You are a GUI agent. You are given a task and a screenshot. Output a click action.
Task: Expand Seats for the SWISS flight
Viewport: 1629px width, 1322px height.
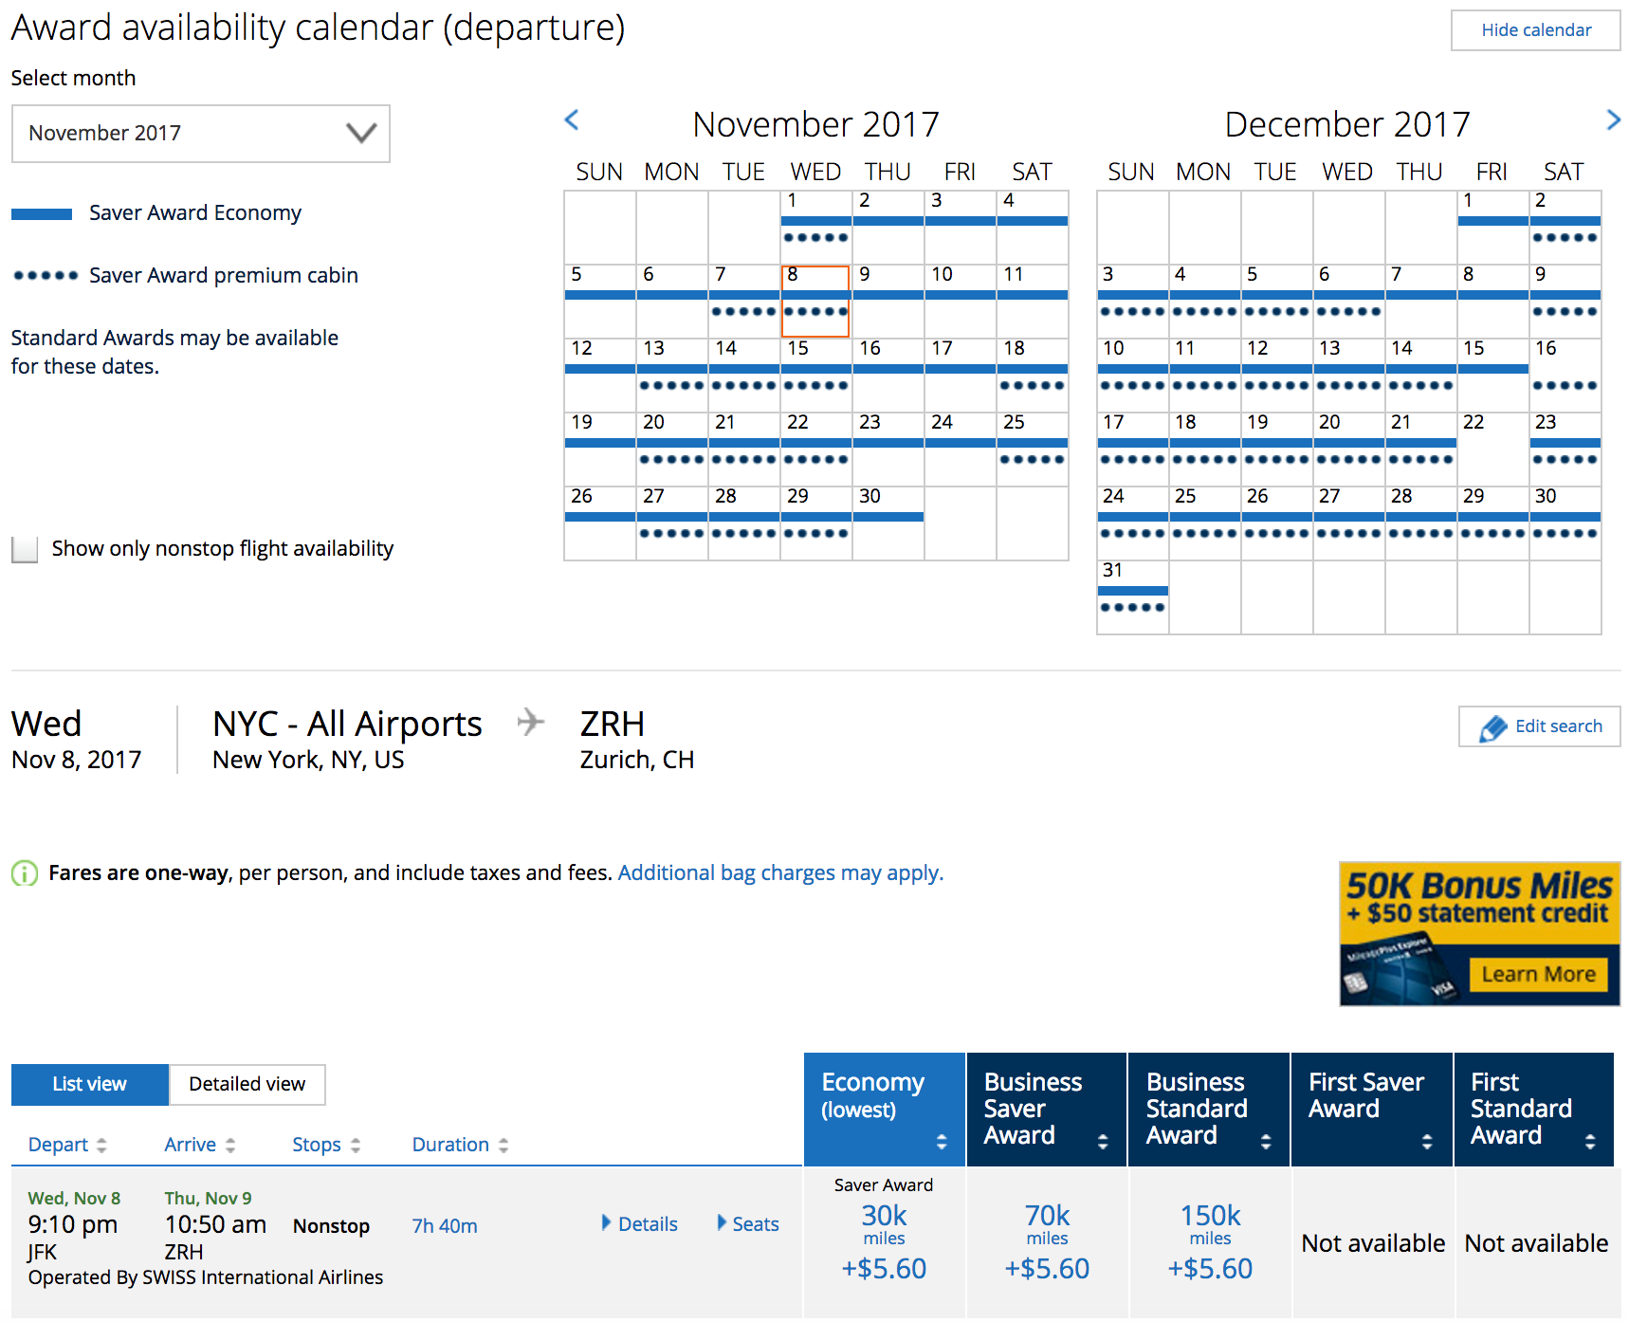click(748, 1224)
